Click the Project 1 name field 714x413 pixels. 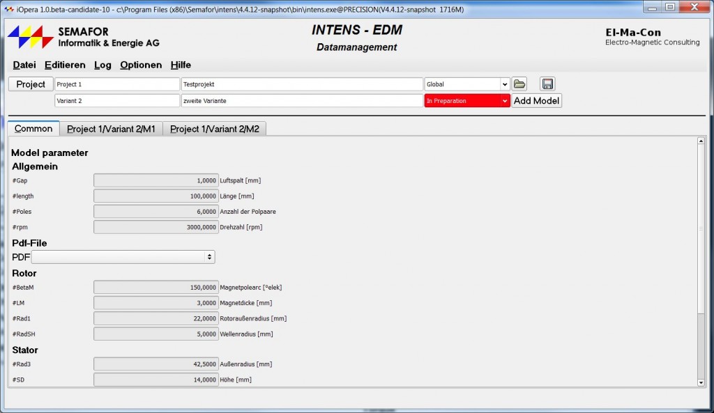coord(117,84)
